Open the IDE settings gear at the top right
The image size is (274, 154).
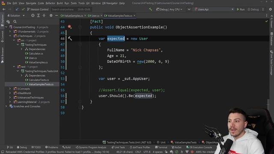click(270, 9)
